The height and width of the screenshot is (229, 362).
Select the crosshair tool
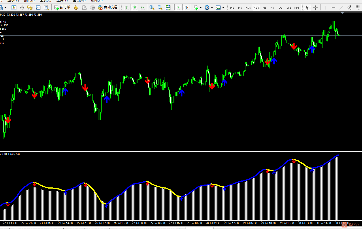[x=315, y=8]
